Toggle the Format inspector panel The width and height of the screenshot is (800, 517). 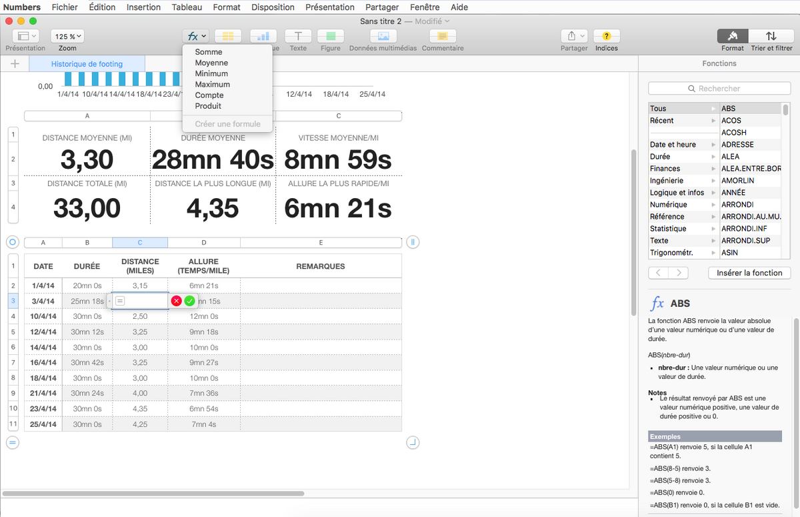pyautogui.click(x=732, y=36)
